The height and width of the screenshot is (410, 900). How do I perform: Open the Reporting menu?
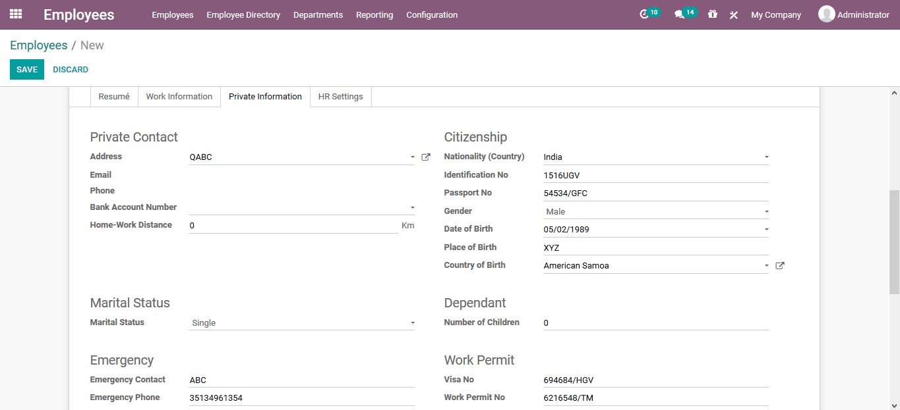(374, 14)
